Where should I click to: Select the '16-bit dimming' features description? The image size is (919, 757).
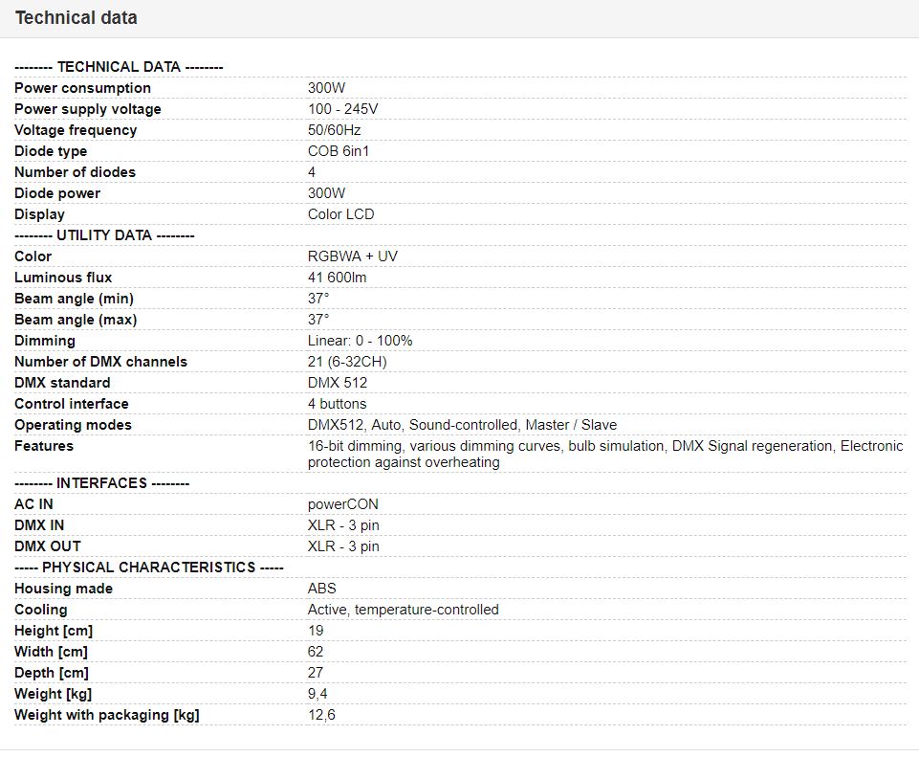605,455
